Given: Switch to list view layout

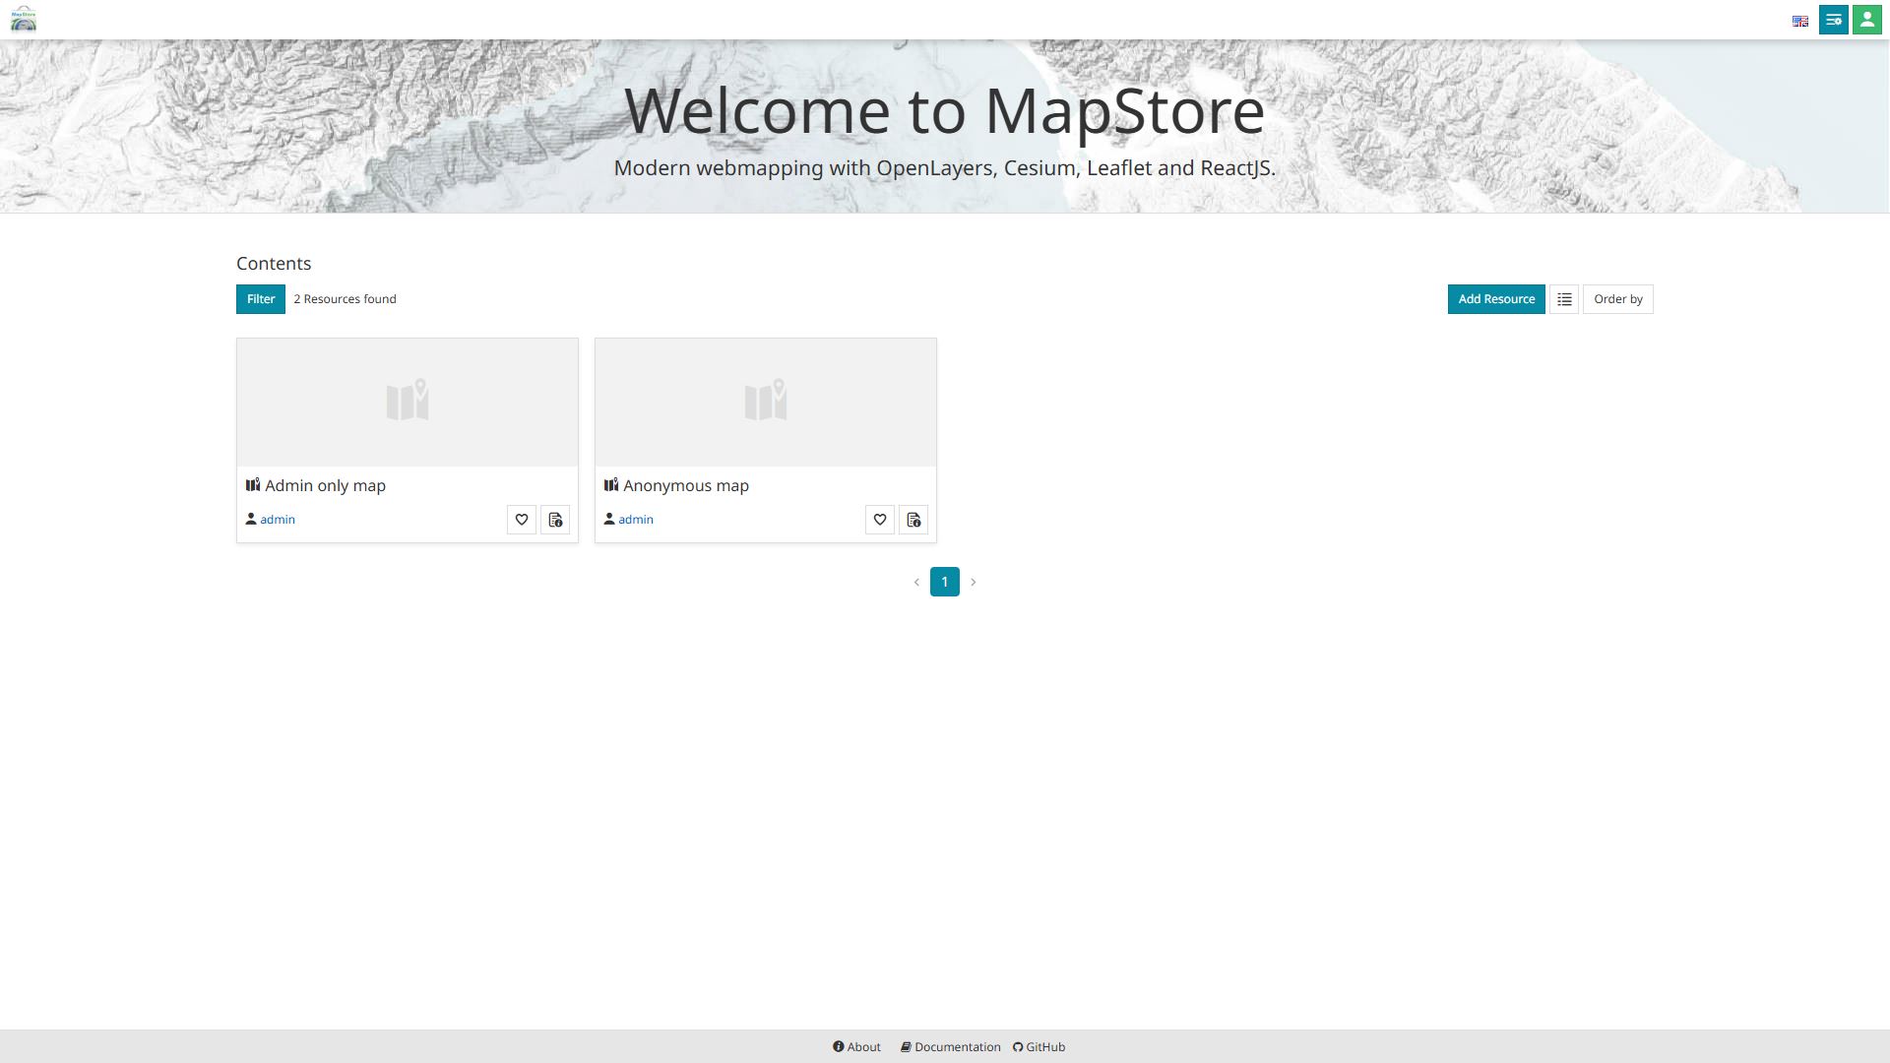Looking at the screenshot, I should (1564, 299).
